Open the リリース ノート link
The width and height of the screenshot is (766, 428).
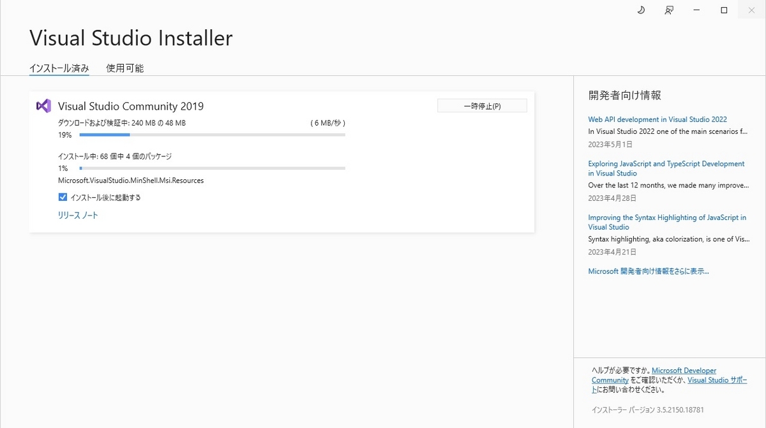click(78, 216)
